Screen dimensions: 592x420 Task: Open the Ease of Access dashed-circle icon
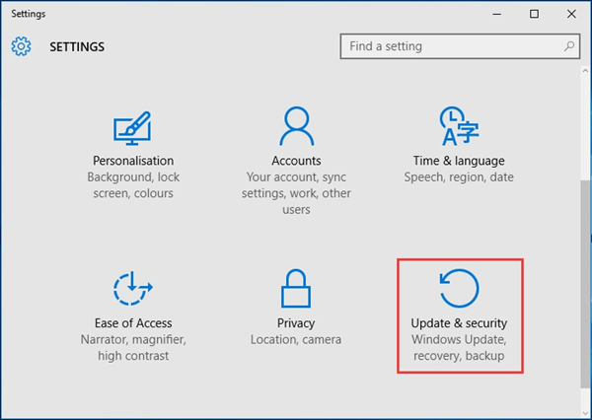coord(132,288)
